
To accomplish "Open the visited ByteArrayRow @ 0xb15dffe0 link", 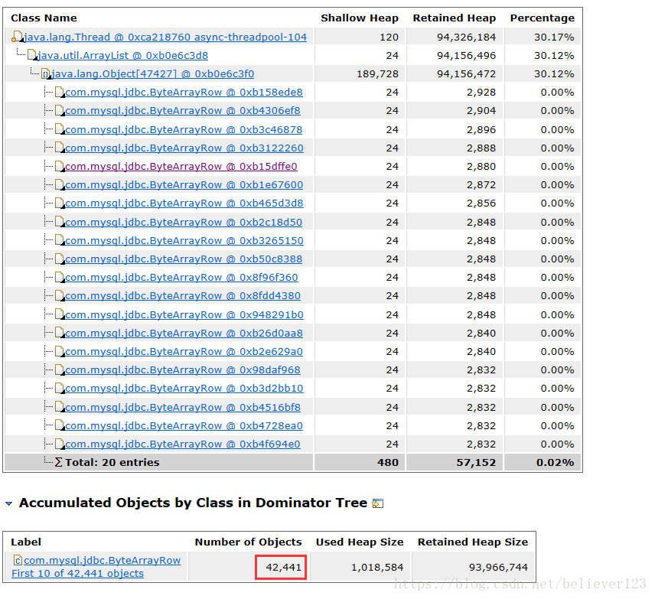I will [x=181, y=167].
